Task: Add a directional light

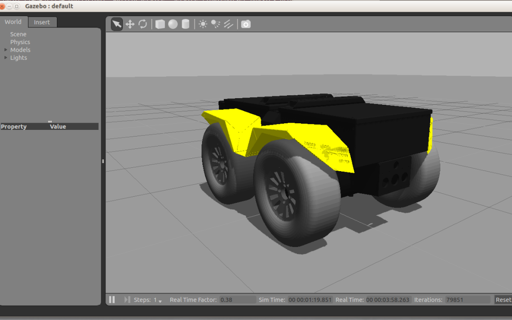Action: (229, 24)
